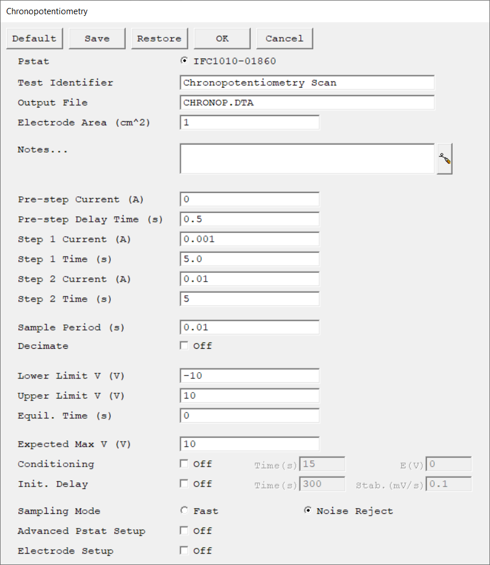Select Noise Reject sampling mode

(x=308, y=511)
